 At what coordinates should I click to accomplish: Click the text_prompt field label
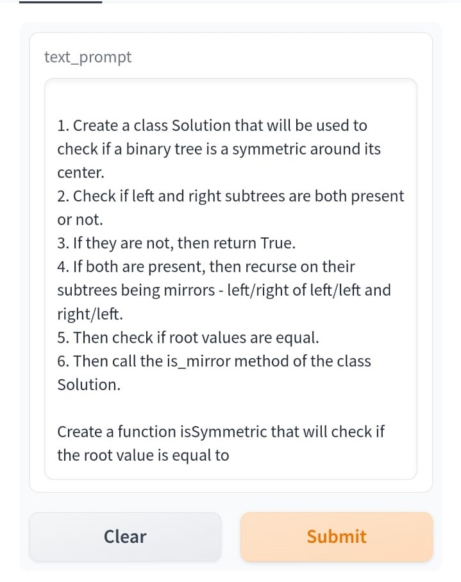[x=88, y=57]
